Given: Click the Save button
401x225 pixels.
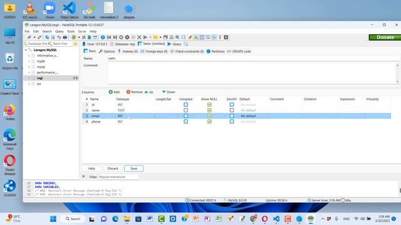Looking at the screenshot, I should tap(133, 168).
